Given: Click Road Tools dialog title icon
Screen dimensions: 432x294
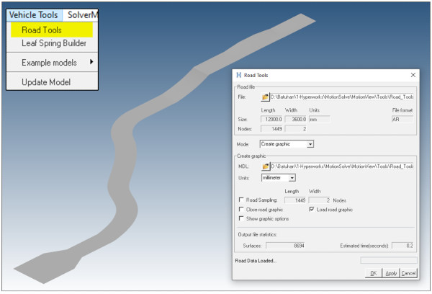Looking at the screenshot, I should (x=239, y=75).
